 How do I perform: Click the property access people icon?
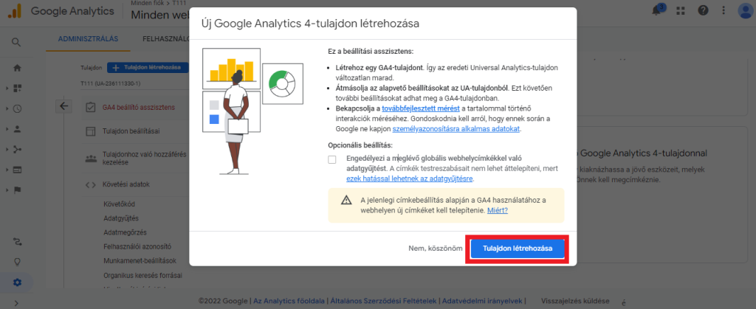(91, 159)
